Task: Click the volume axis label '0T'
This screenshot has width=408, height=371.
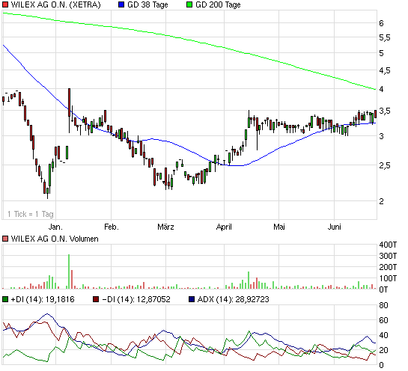Action: pyautogui.click(x=383, y=289)
